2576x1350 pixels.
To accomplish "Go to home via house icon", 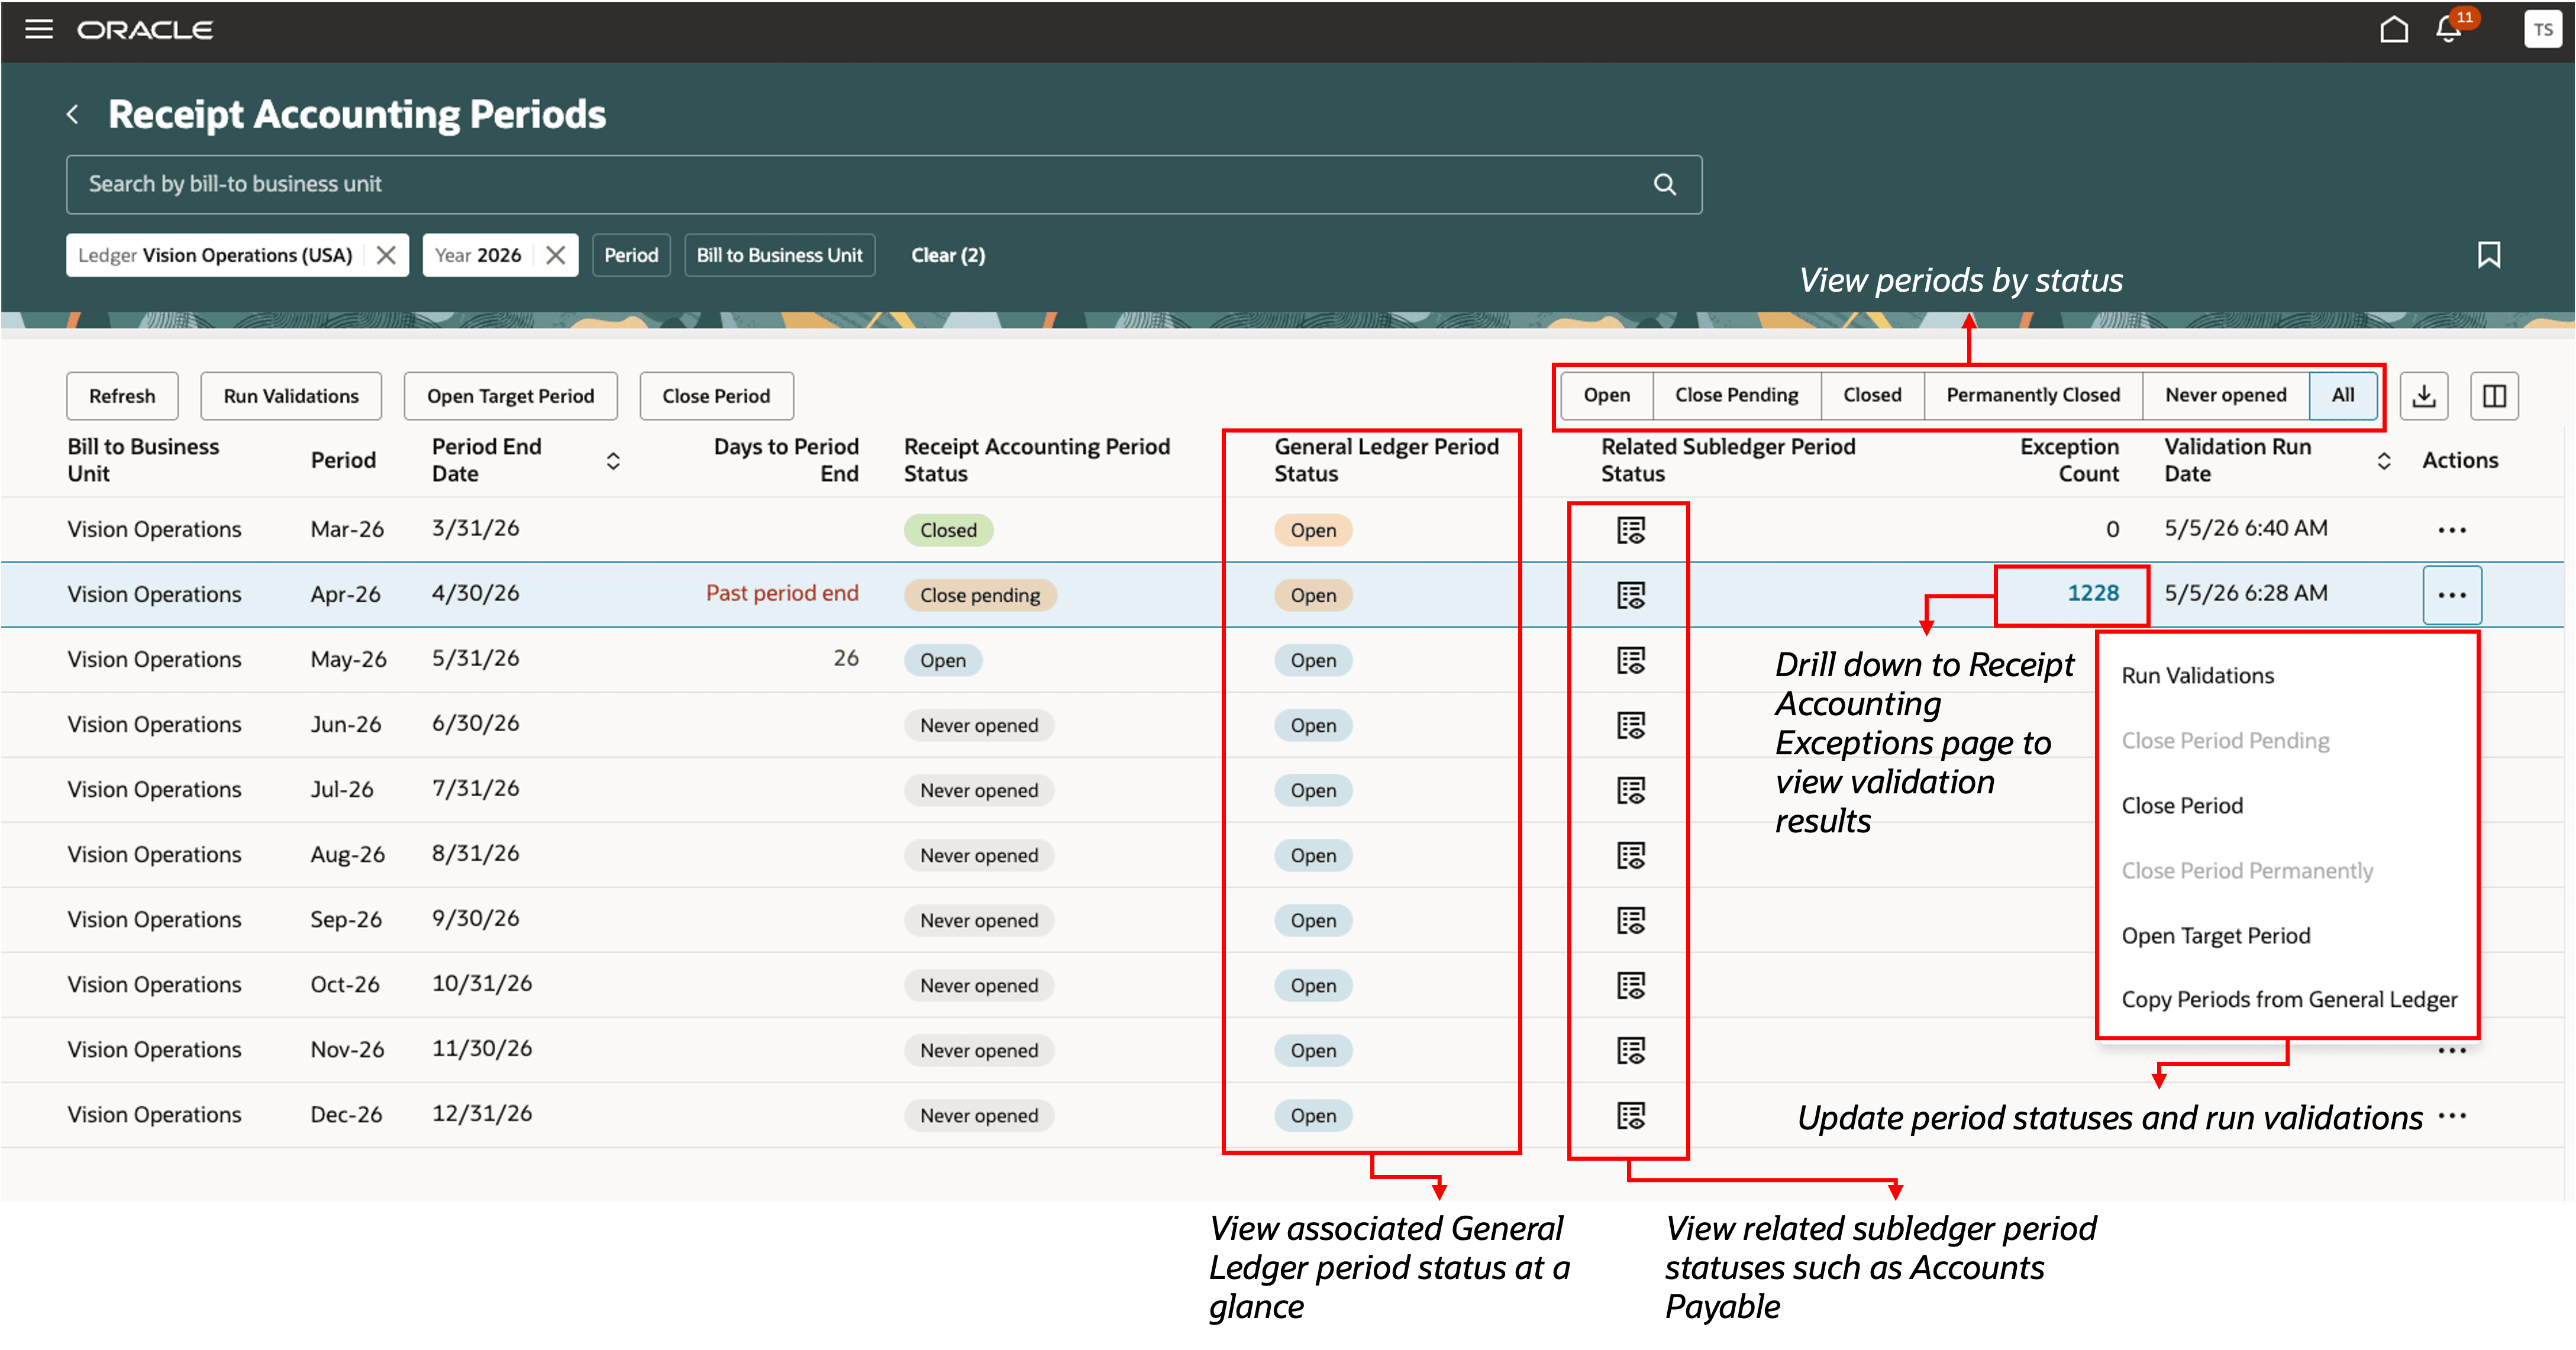I will tap(2393, 29).
